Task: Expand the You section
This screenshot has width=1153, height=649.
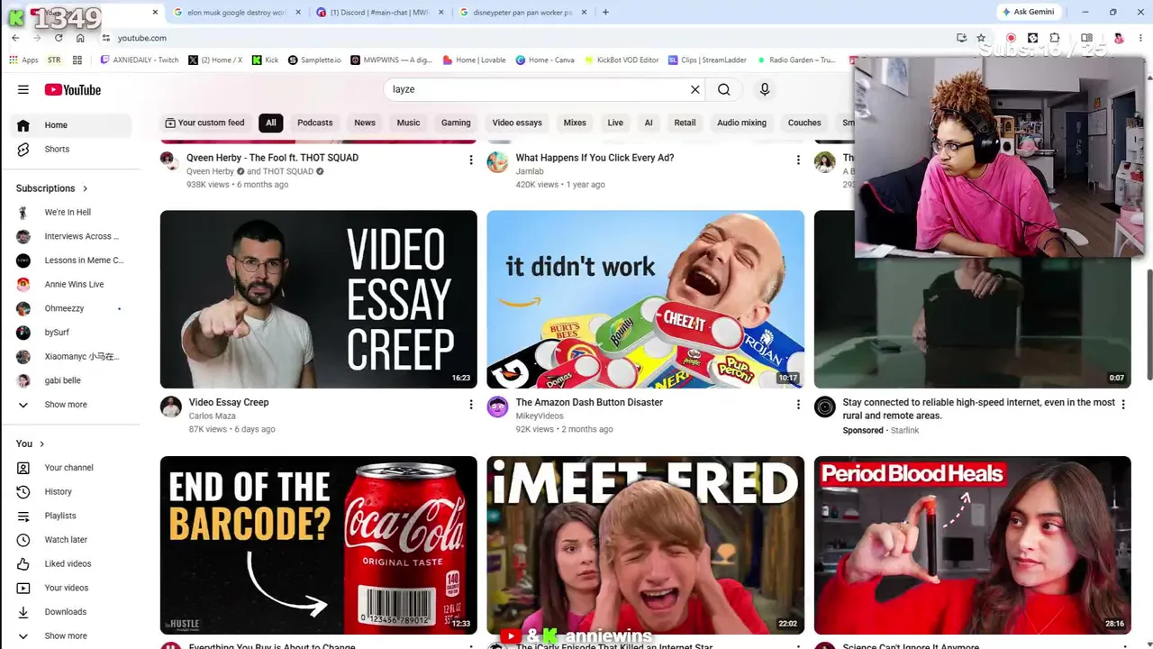Action: tap(30, 443)
